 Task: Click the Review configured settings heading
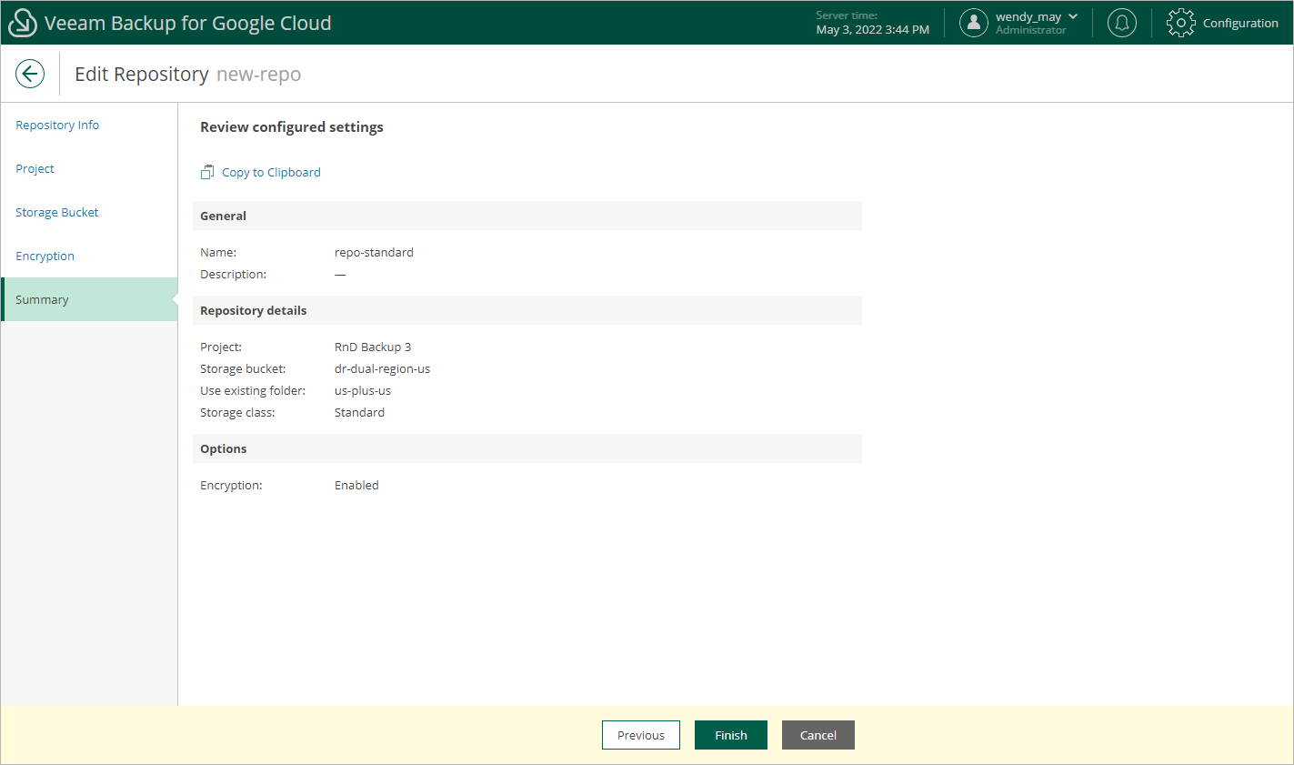[292, 126]
